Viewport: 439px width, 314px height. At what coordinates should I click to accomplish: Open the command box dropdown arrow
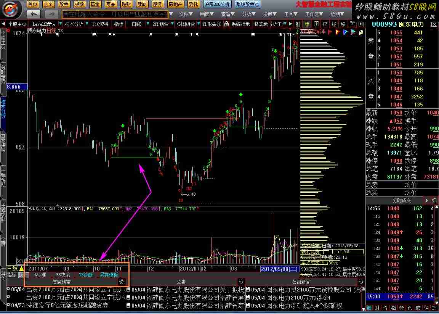coord(171,14)
